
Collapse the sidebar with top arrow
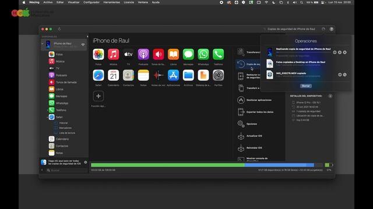[87, 37]
